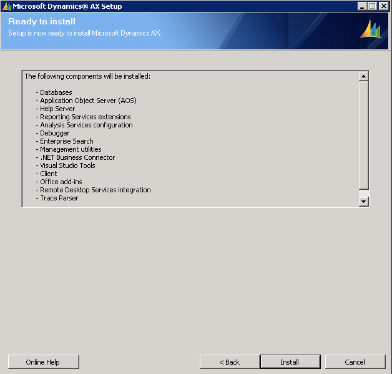This screenshot has width=392, height=374.
Task: Click the Dynamics AX title bar icon
Action: [6, 6]
